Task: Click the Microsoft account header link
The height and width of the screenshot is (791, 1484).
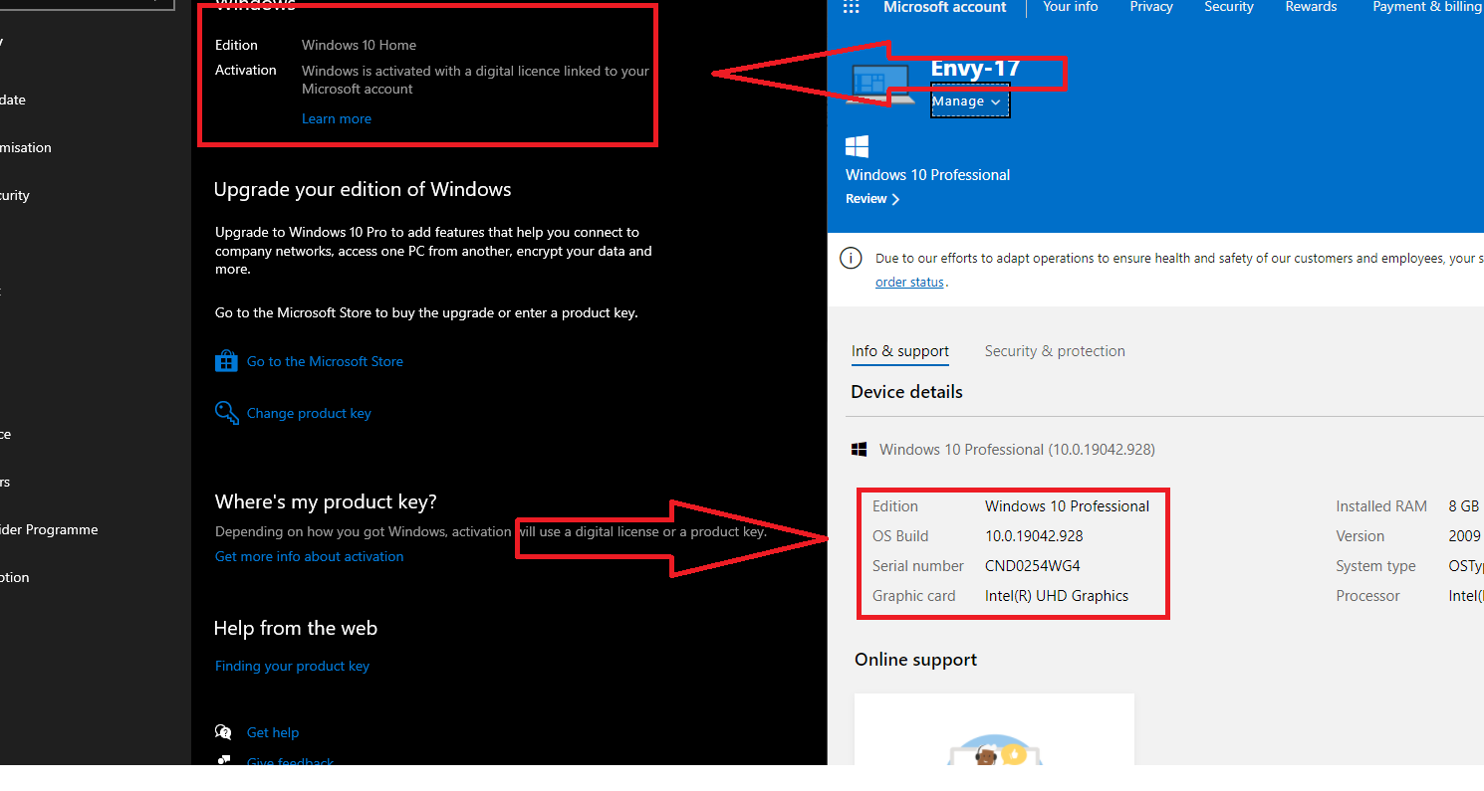Action: coord(945,7)
